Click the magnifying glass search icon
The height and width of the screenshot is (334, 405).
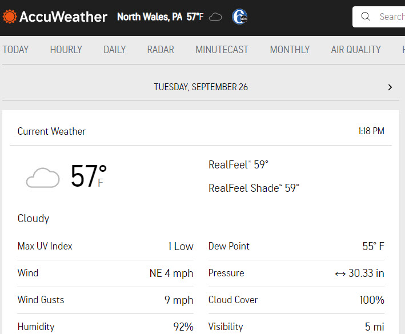pos(366,17)
